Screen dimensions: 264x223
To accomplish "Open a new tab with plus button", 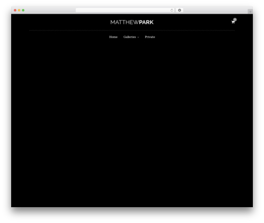I will click(250, 12).
